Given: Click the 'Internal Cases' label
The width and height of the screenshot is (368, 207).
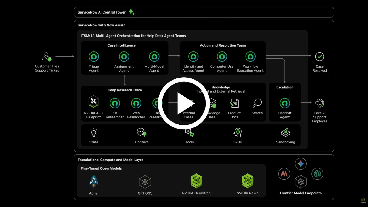Looking at the screenshot, I should click(x=189, y=115).
